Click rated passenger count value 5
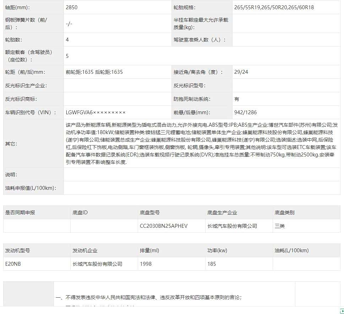The image size is (344, 314). 67,56
